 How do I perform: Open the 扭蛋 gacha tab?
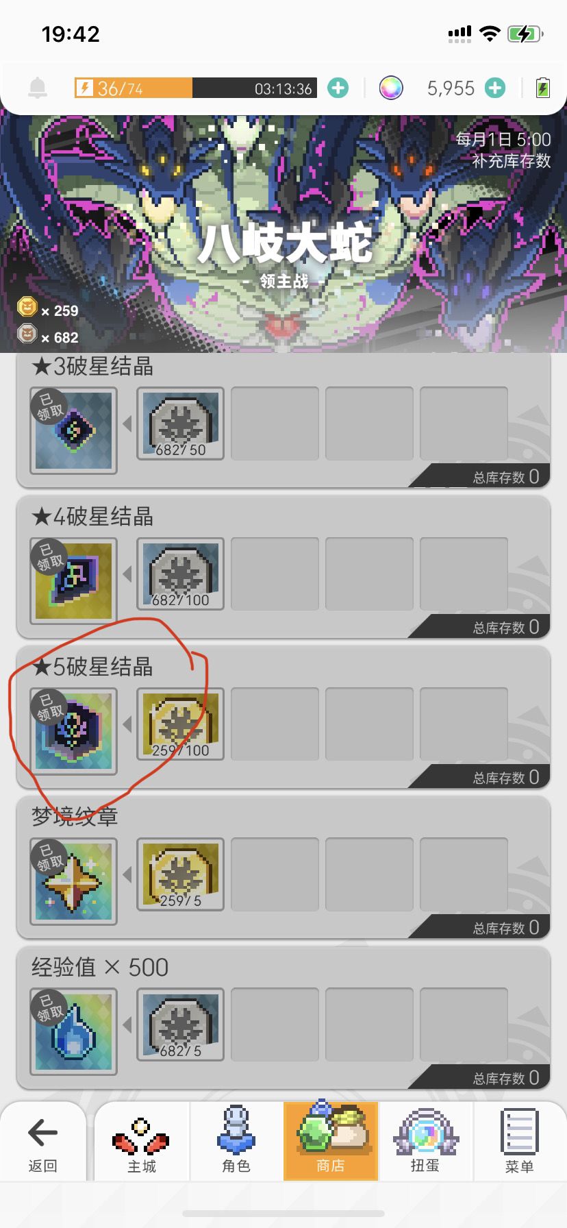(x=425, y=1141)
